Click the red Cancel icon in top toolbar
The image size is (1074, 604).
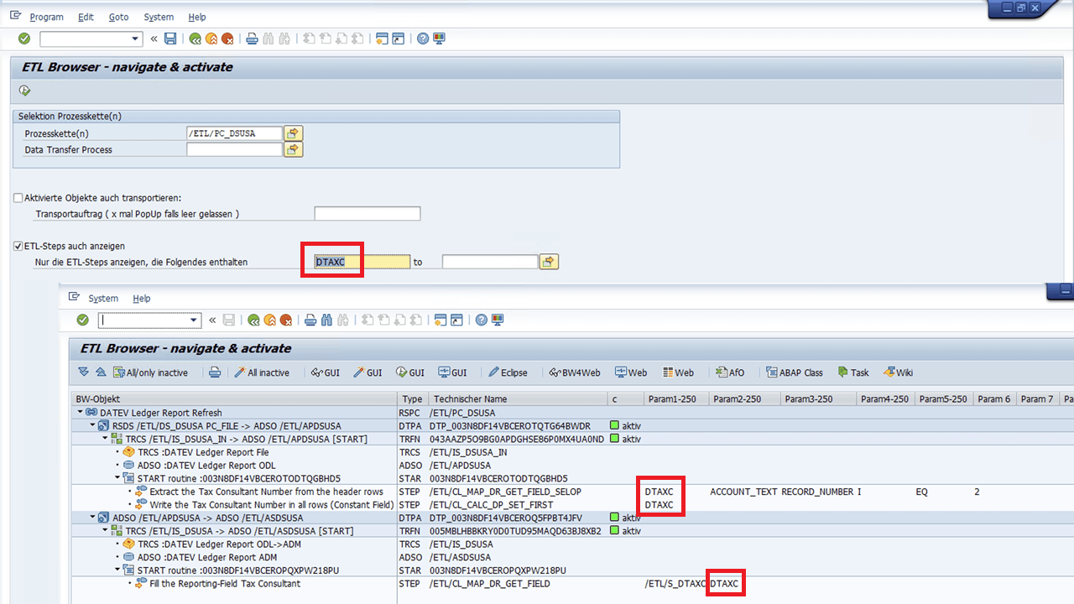[x=227, y=39]
